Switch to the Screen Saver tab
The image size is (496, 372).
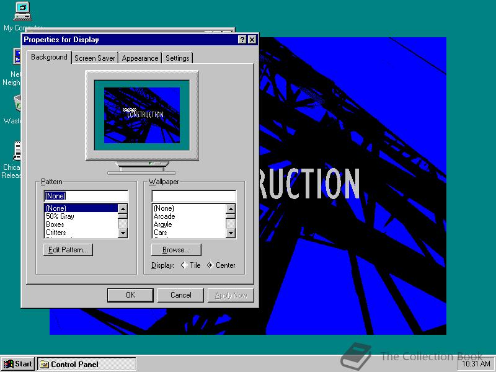coord(95,58)
